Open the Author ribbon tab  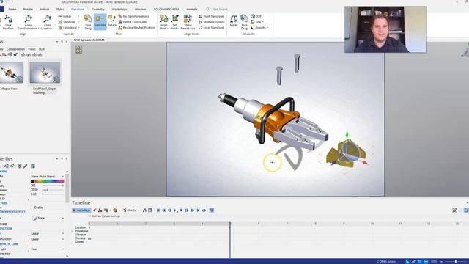click(x=44, y=10)
